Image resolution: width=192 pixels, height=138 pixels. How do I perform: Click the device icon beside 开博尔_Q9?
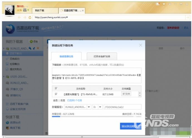[x=7, y=89]
